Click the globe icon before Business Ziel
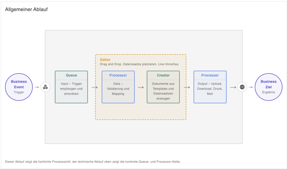This screenshot has width=287, height=169. tap(242, 87)
